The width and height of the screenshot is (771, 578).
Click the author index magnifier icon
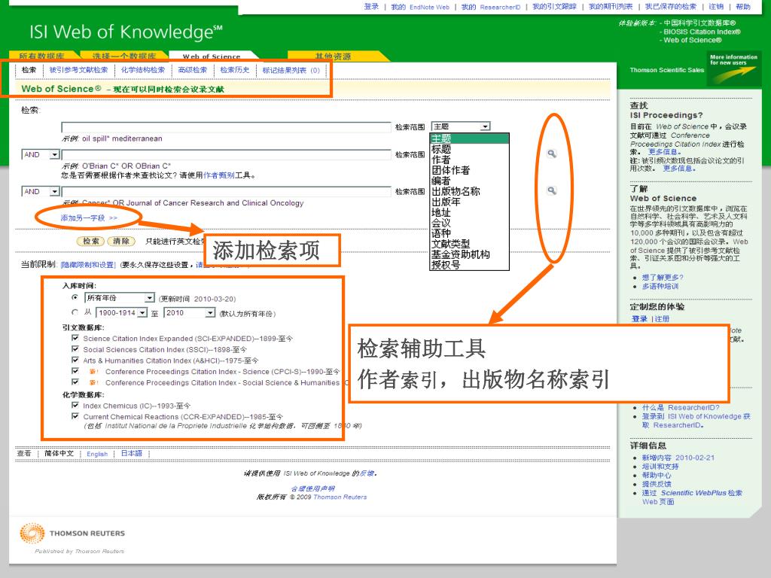tap(552, 154)
